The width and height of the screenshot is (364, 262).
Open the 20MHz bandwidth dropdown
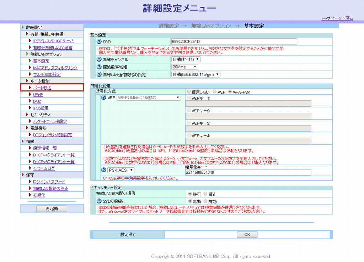(x=184, y=67)
